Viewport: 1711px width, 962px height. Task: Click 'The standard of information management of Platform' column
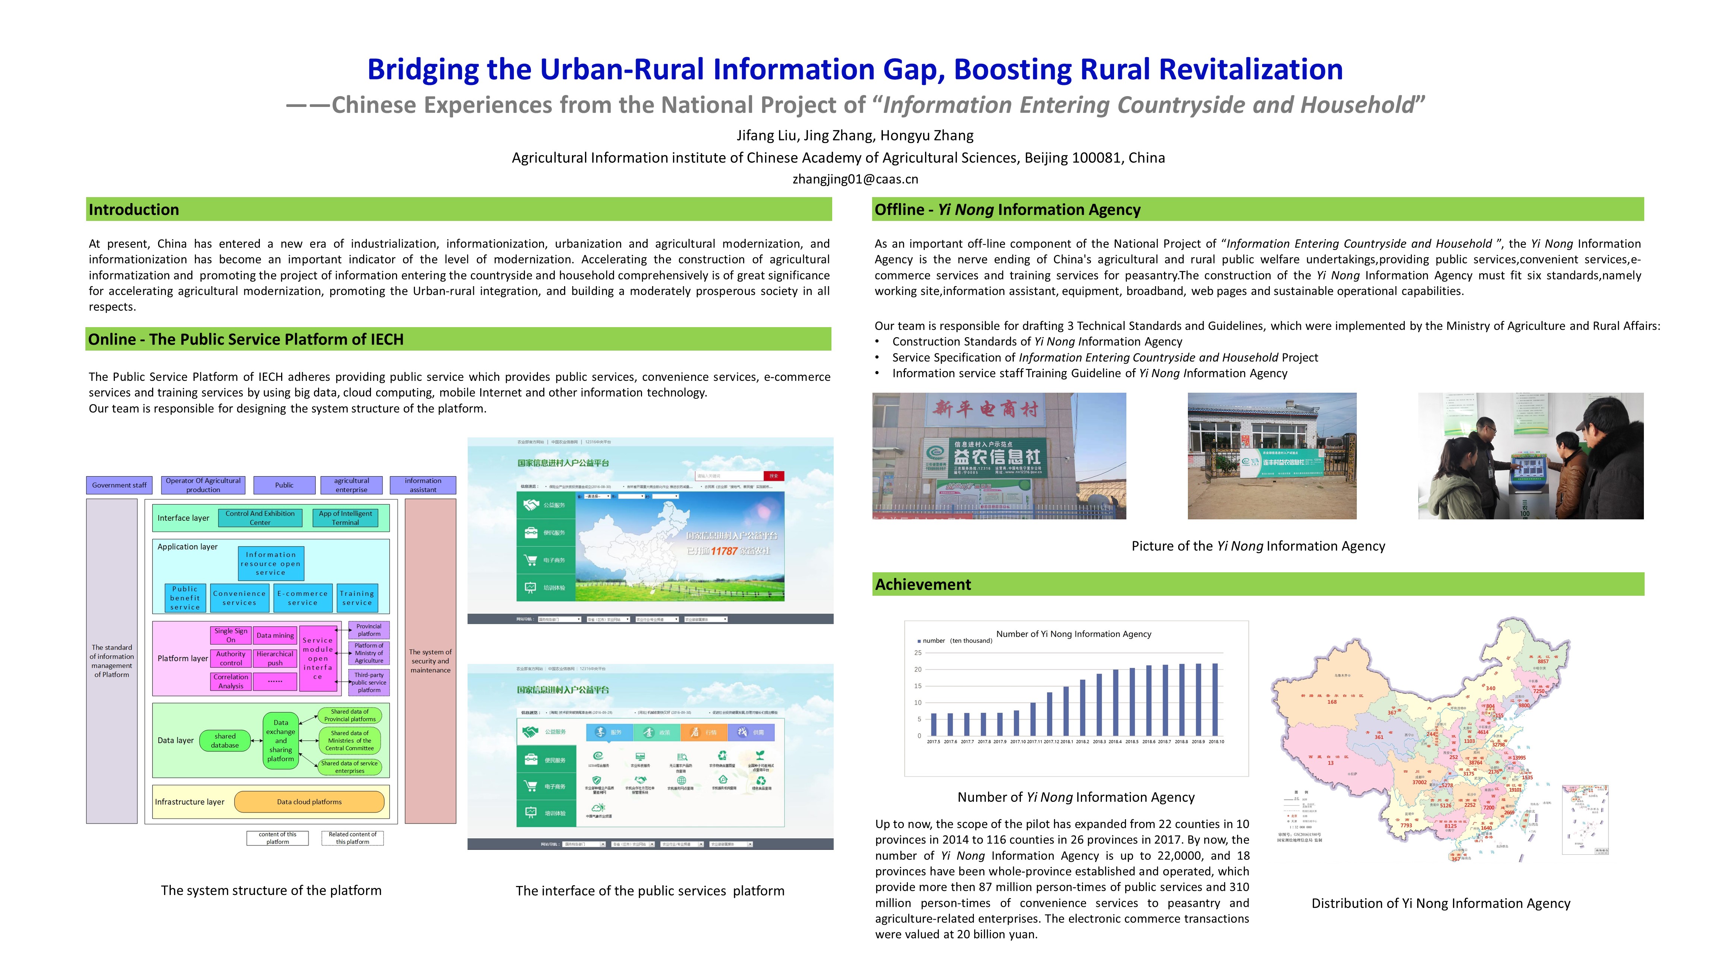tap(111, 661)
